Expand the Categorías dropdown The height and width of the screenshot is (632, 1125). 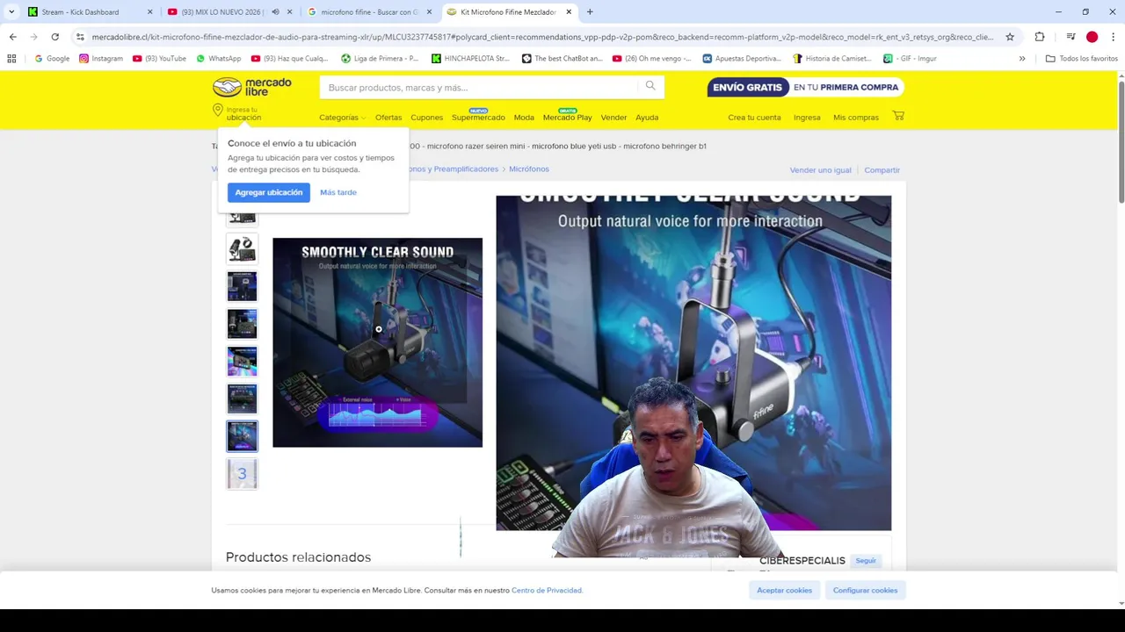[342, 118]
